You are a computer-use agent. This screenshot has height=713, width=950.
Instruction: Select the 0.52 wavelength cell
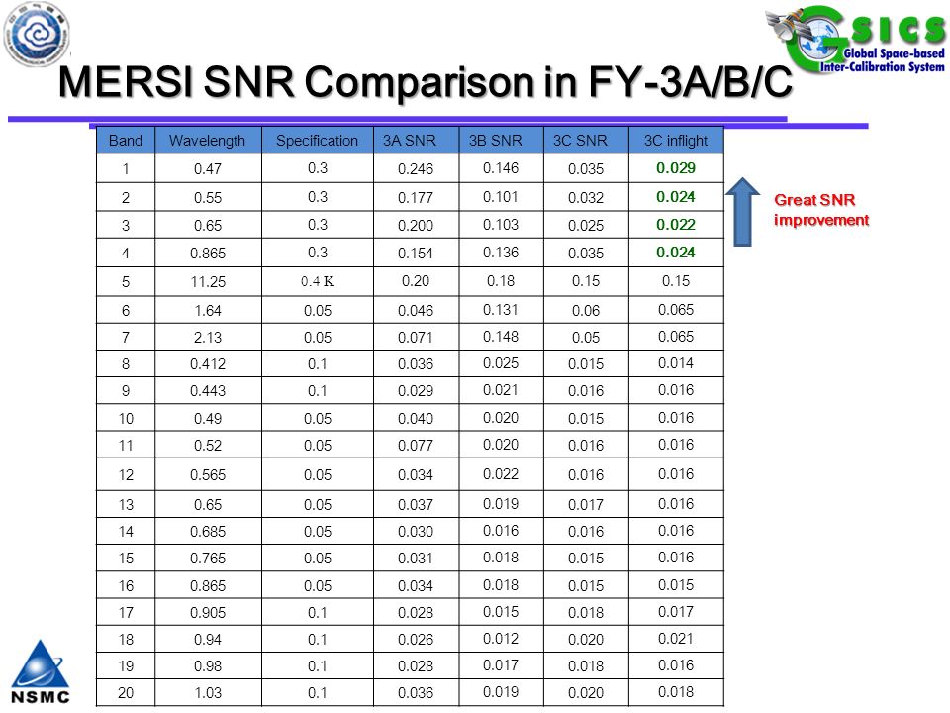tap(208, 445)
